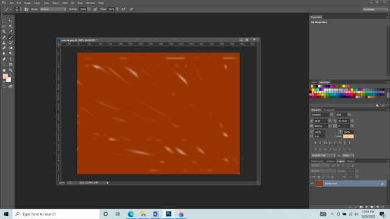Switch to the Actions tab

(x=330, y=161)
